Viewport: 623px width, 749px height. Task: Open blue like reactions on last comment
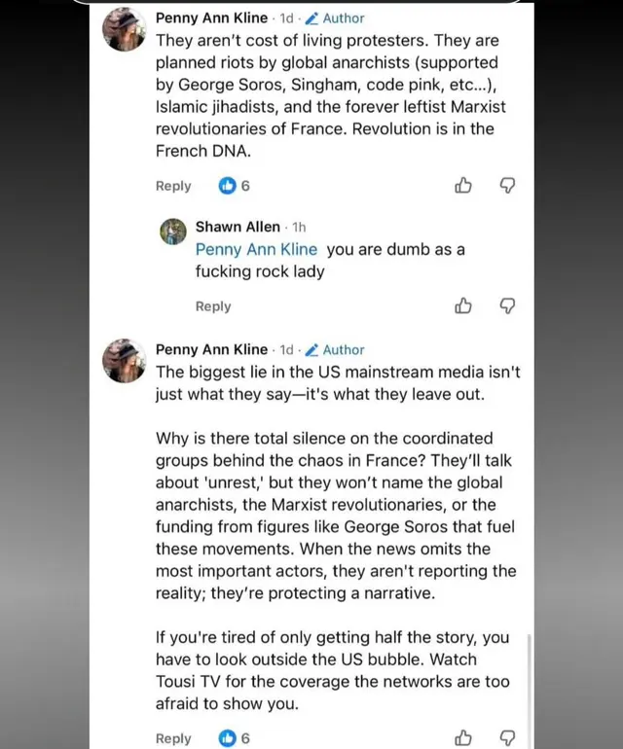[235, 738]
